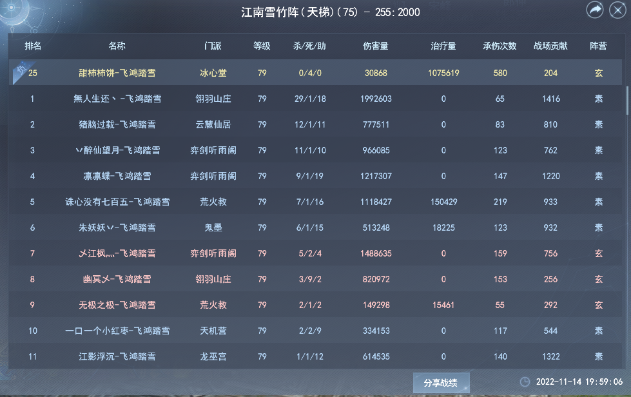Close the battle results window
The image size is (631, 397).
click(x=617, y=10)
